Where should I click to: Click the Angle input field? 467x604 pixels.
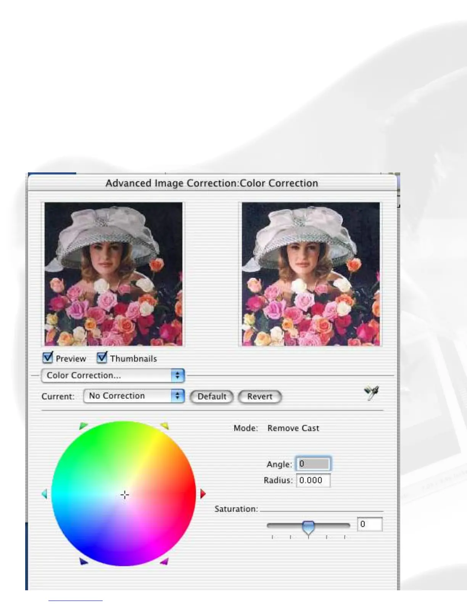[313, 464]
